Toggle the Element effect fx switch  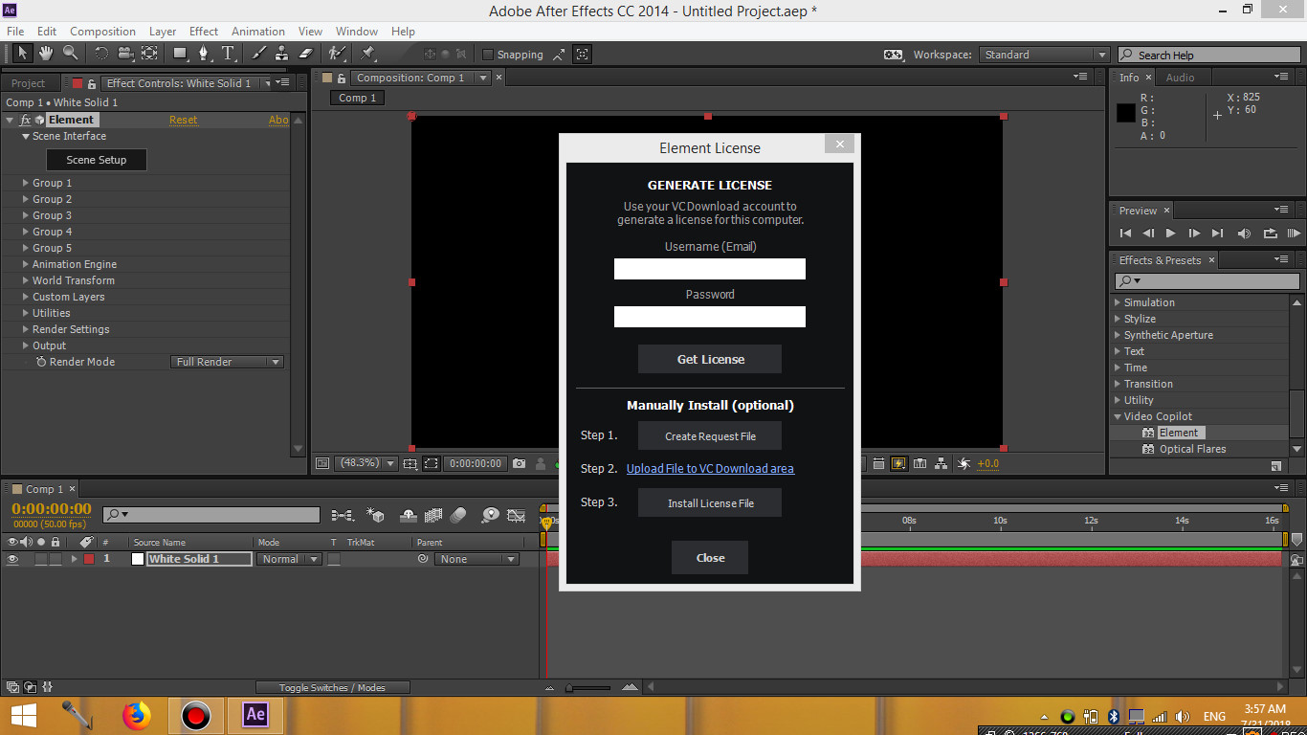pyautogui.click(x=26, y=120)
